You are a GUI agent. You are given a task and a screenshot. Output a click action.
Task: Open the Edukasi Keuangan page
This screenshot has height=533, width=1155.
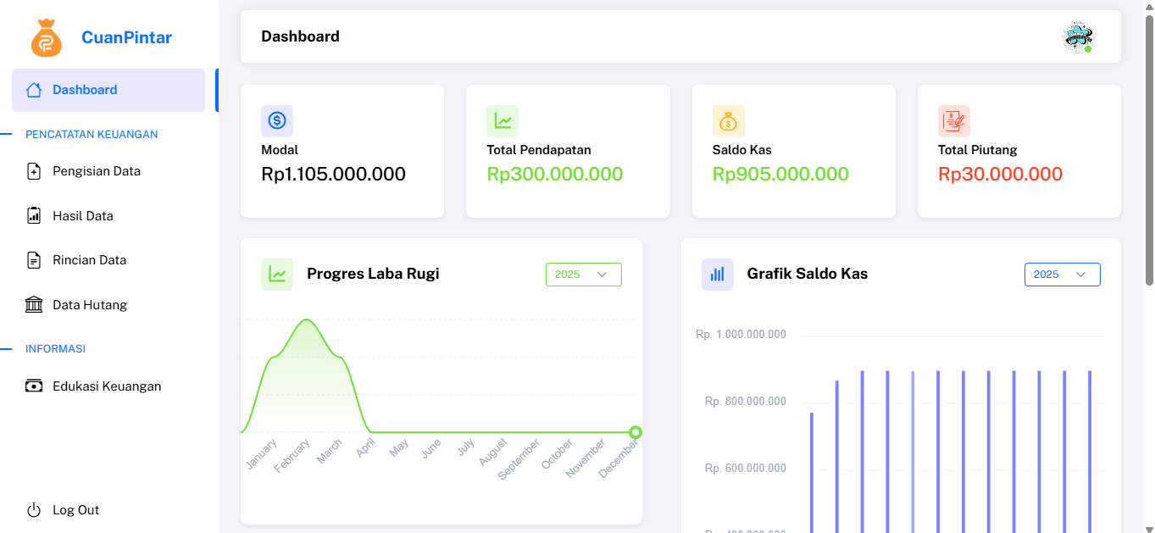tap(106, 386)
